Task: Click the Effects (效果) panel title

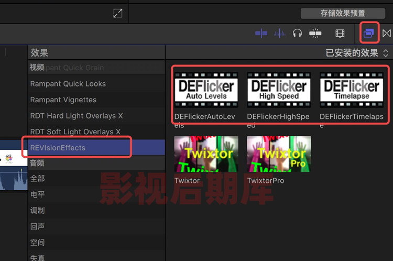Action: (39, 53)
